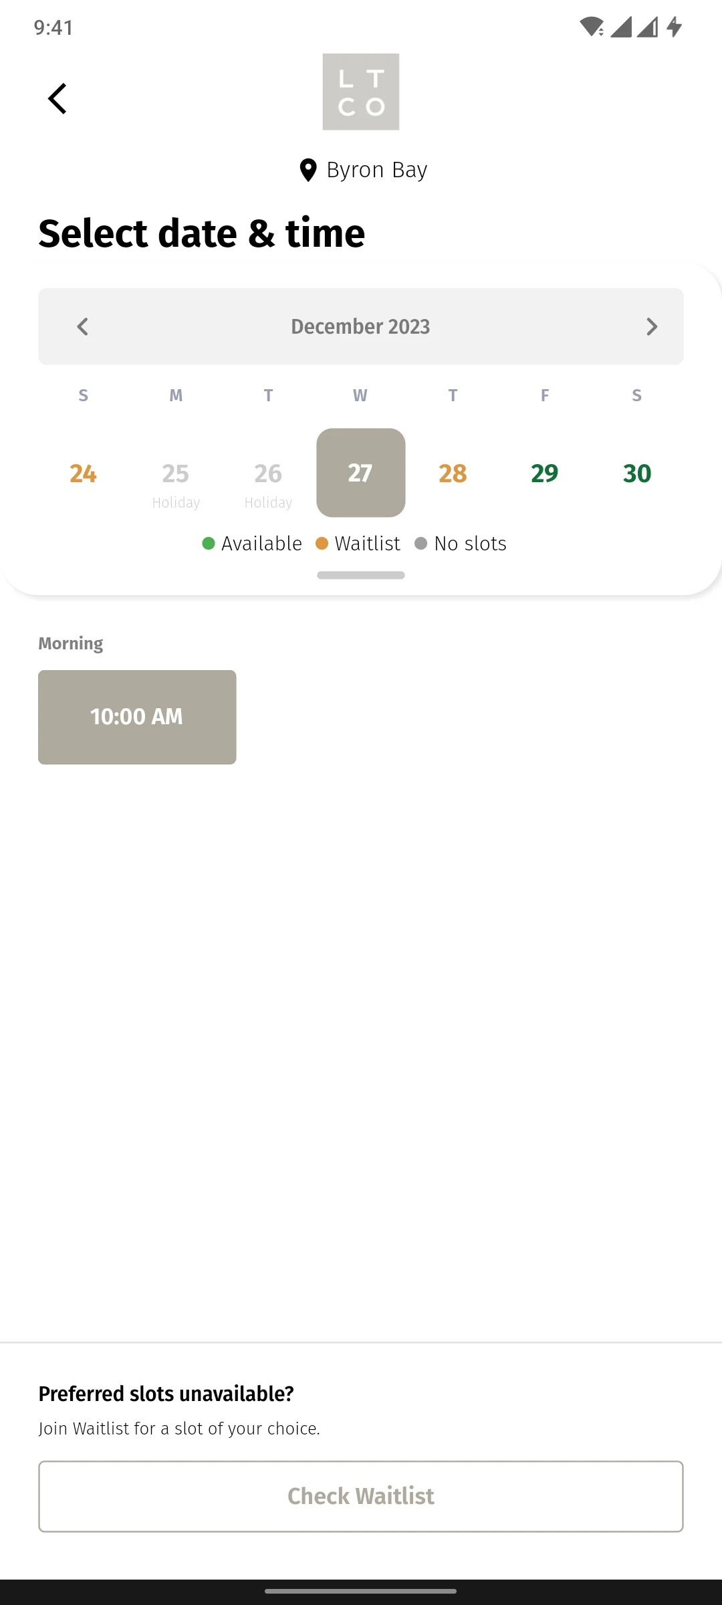Tap the green Available legend dot

click(209, 544)
